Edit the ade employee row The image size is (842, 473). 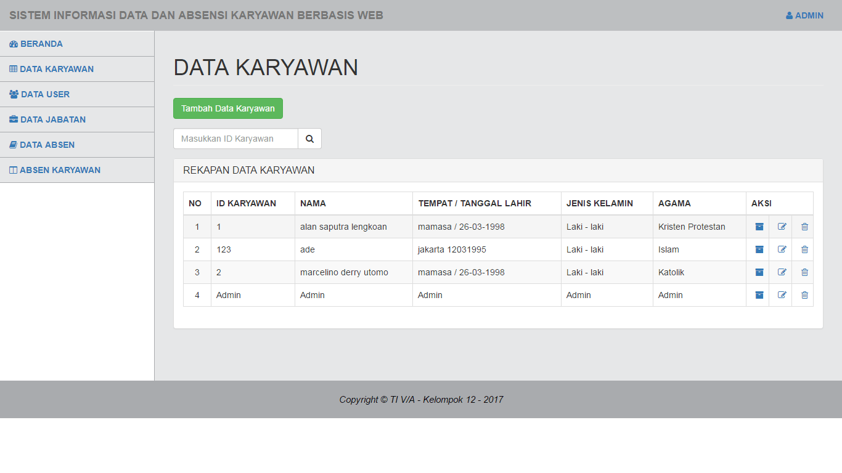pyautogui.click(x=782, y=249)
